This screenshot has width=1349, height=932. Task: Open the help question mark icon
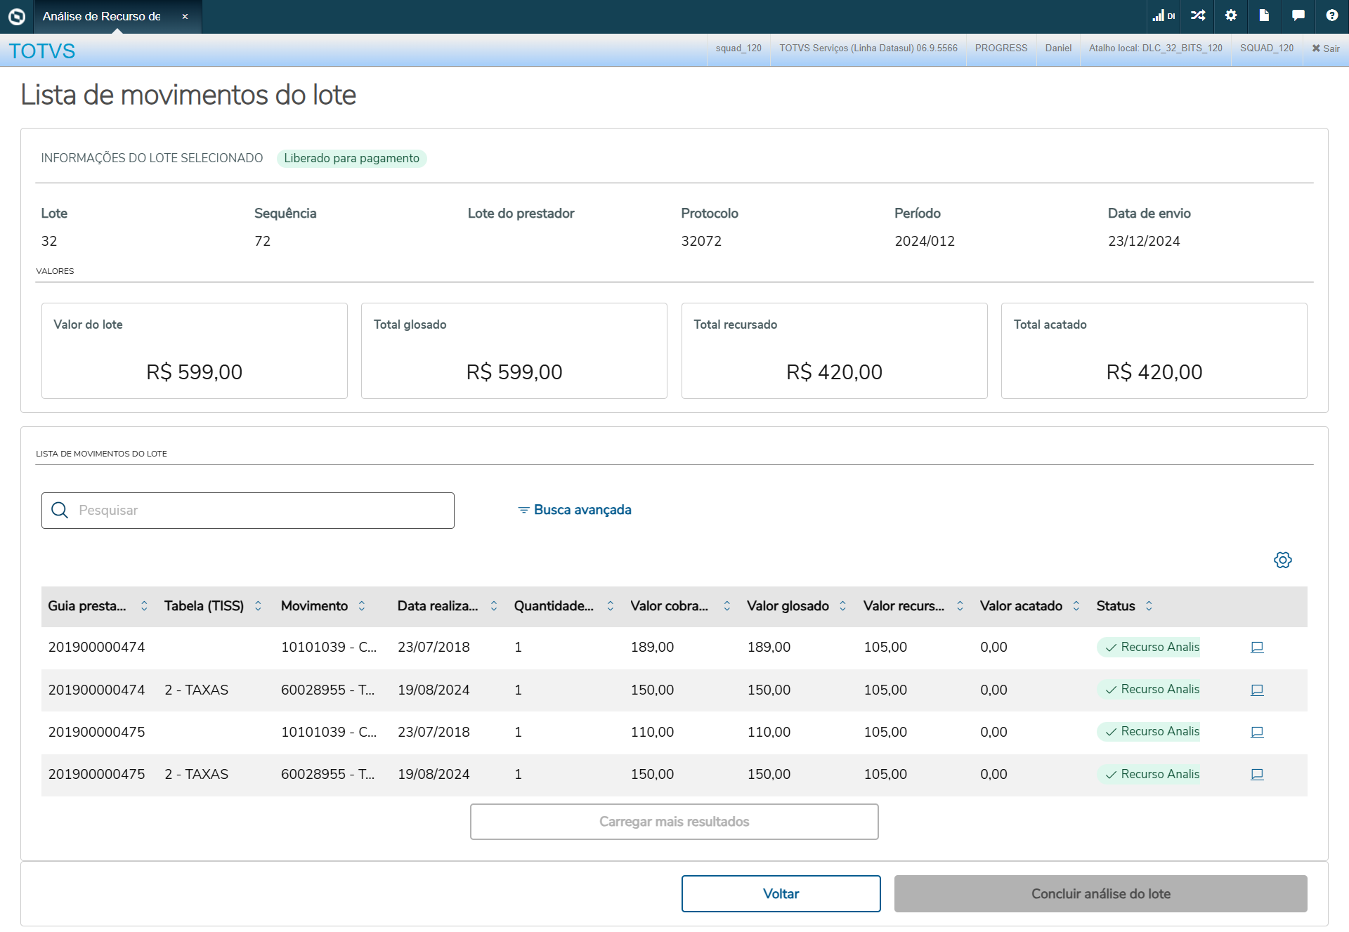click(x=1331, y=15)
